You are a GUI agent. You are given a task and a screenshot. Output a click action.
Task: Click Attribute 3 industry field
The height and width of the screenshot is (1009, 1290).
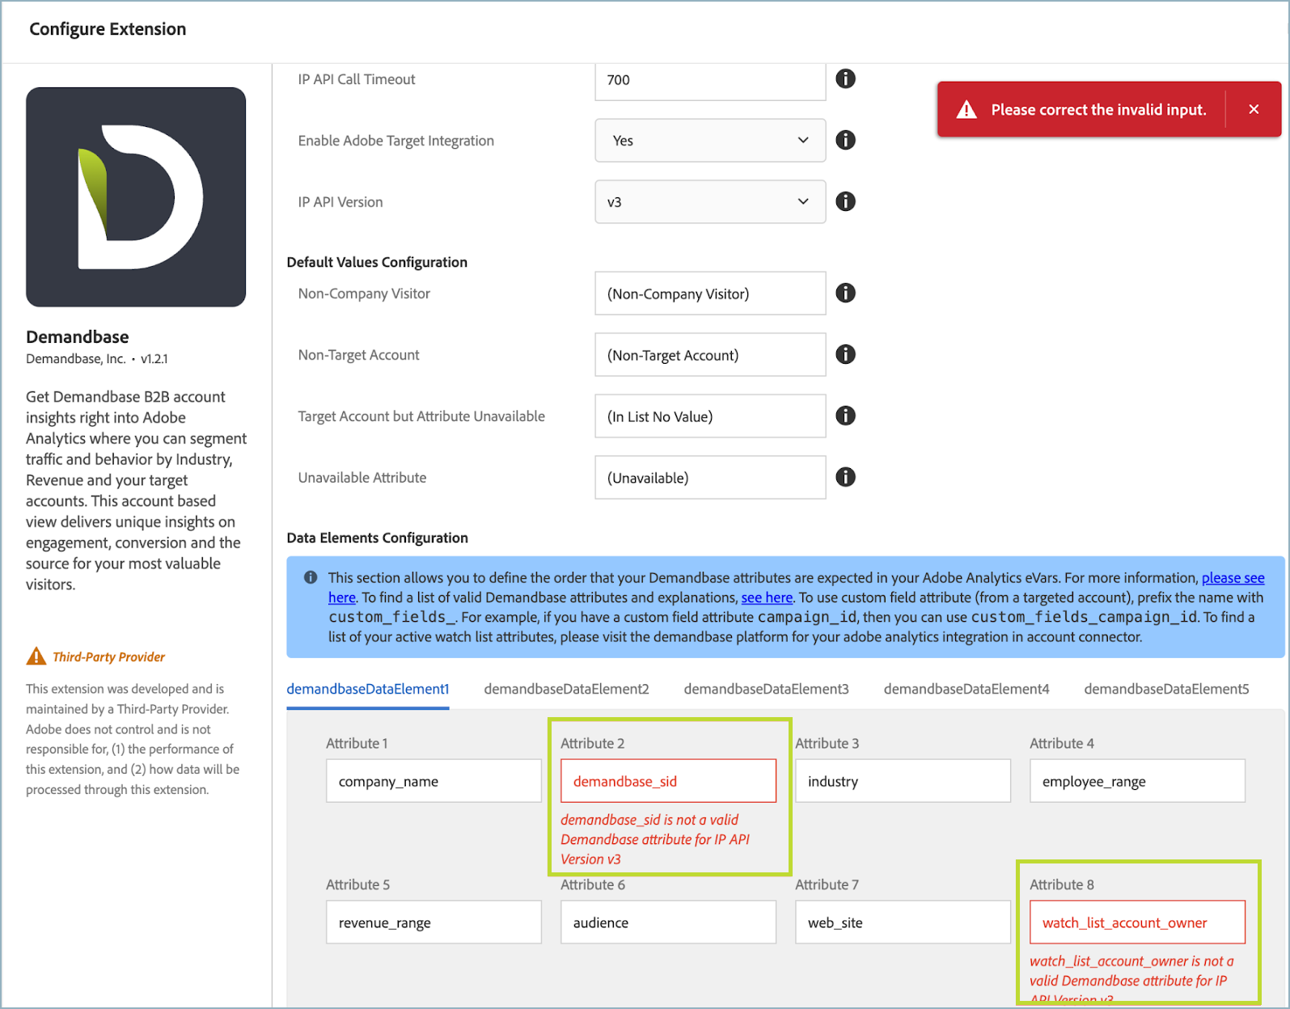click(903, 781)
